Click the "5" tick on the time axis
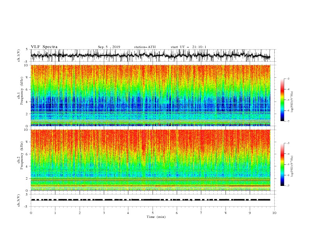The width and height of the screenshot is (309, 239). pos(153,213)
